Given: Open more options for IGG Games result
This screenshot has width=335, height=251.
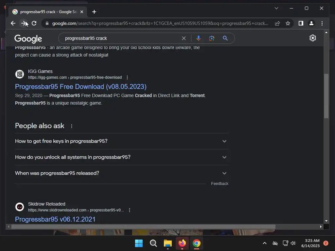Looking at the screenshot, I should (x=127, y=77).
